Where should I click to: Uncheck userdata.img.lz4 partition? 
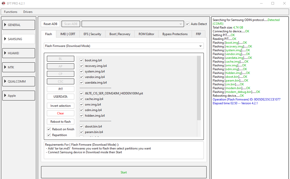coord(81,83)
